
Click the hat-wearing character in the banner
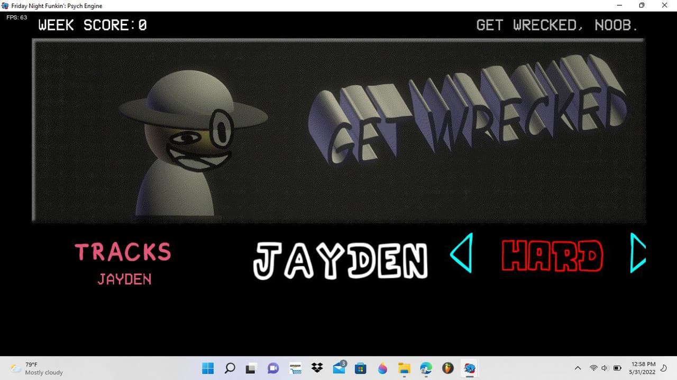tap(194, 144)
